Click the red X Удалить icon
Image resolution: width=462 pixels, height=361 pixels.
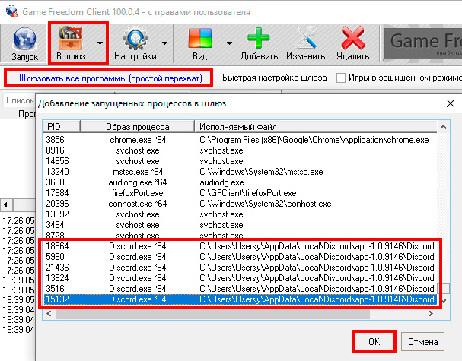coord(353,38)
